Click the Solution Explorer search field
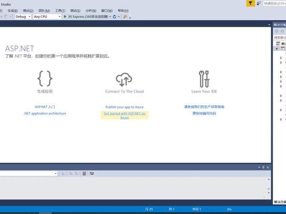Viewport: 286px width, 214px height. (x=280, y=37)
